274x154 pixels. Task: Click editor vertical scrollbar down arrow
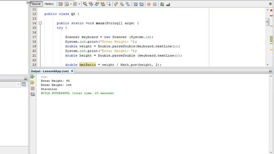click(x=267, y=65)
